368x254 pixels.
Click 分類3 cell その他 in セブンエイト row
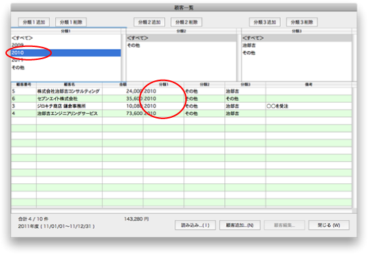tap(245, 99)
